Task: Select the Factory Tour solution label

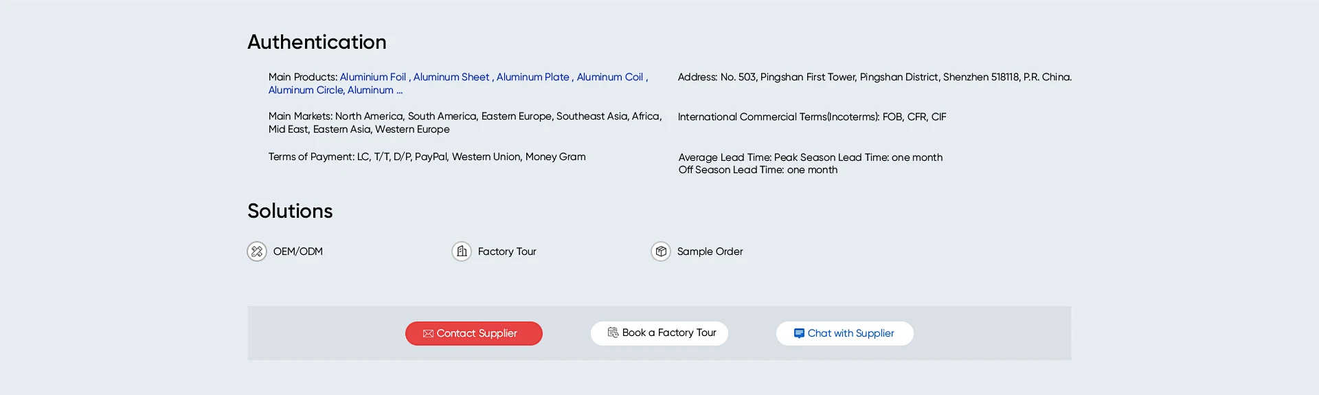Action: (507, 251)
